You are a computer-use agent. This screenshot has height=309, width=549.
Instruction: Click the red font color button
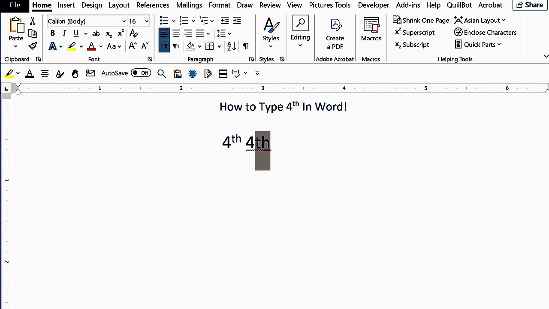tap(91, 46)
